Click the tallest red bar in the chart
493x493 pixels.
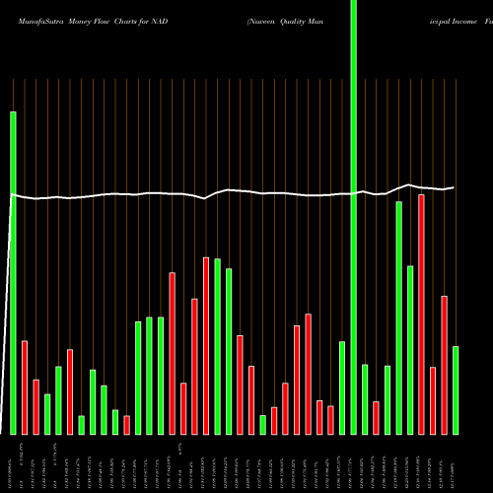(x=421, y=315)
